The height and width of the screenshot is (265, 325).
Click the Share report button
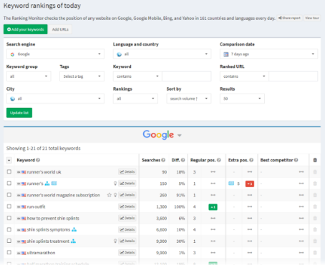[289, 18]
